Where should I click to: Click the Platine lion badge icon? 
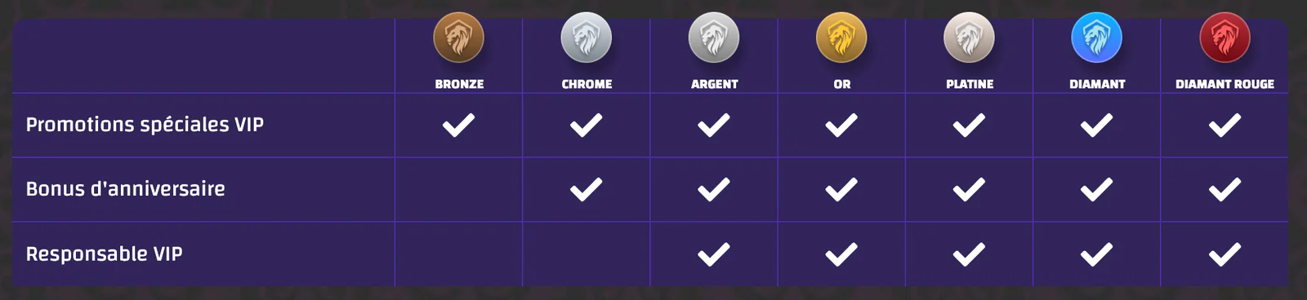pos(969,37)
